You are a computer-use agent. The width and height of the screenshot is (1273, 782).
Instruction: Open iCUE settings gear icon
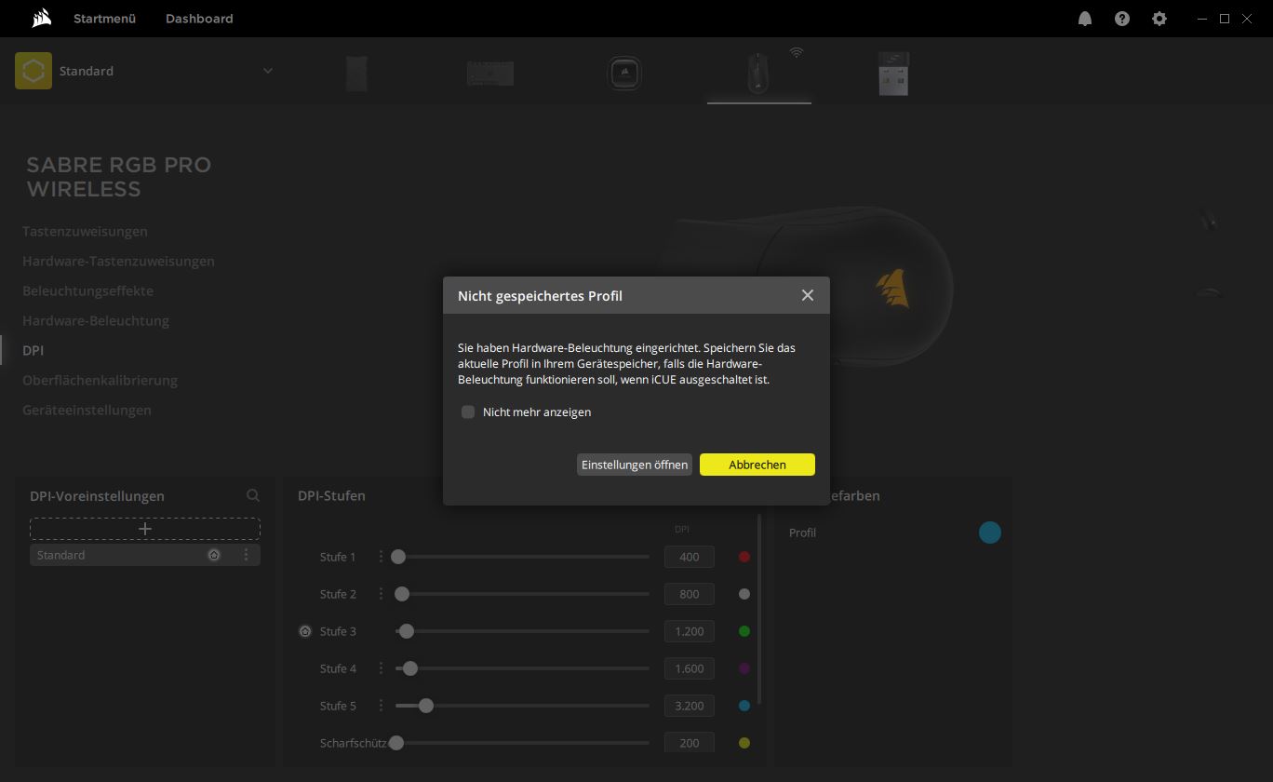pos(1159,19)
